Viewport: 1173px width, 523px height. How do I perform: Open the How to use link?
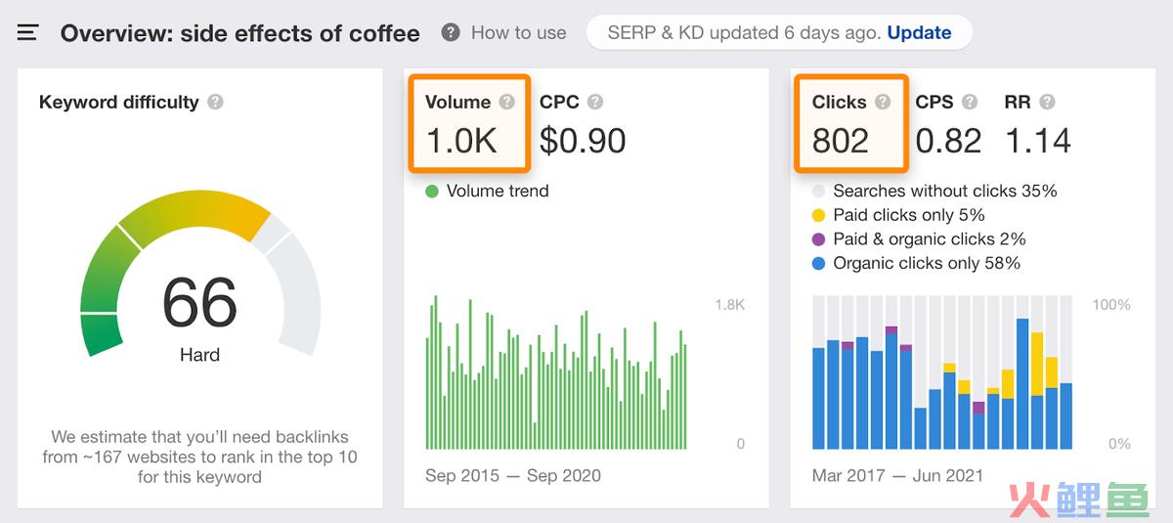click(518, 32)
